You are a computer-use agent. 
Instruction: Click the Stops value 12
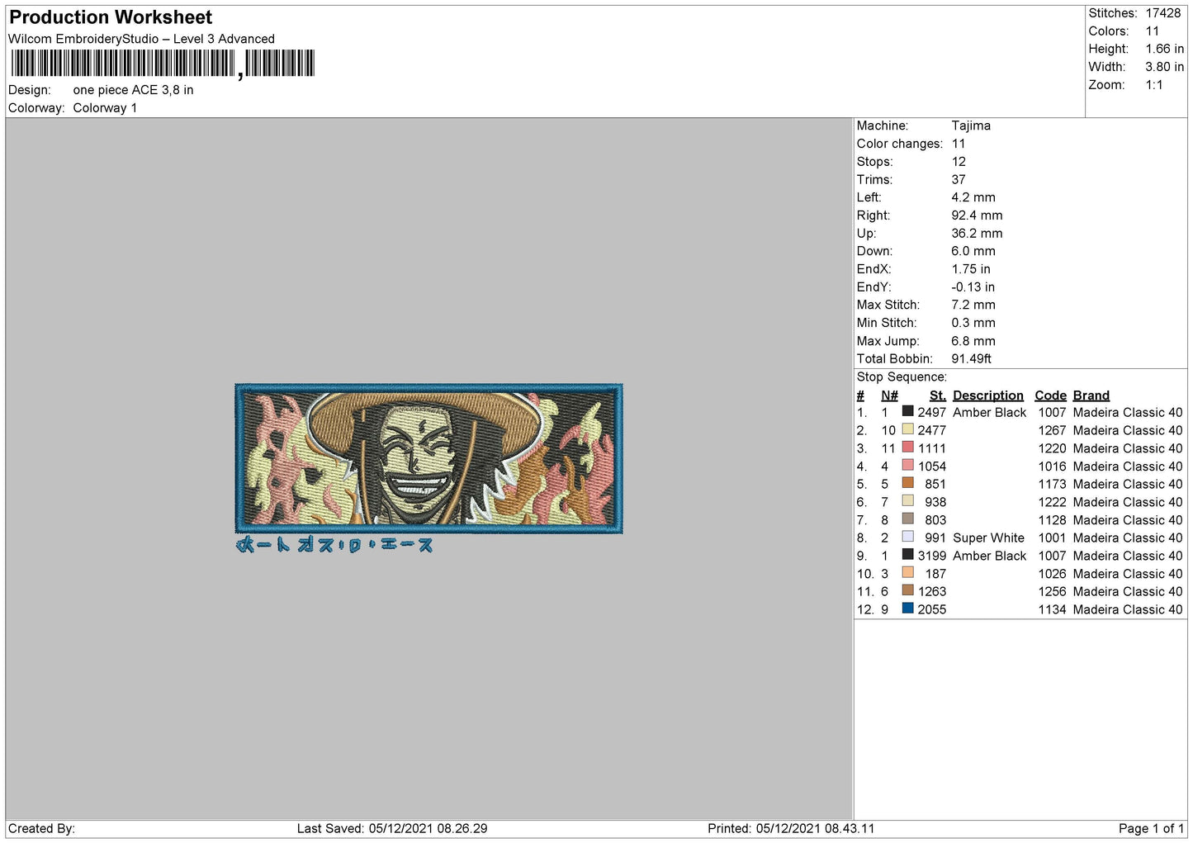click(959, 162)
